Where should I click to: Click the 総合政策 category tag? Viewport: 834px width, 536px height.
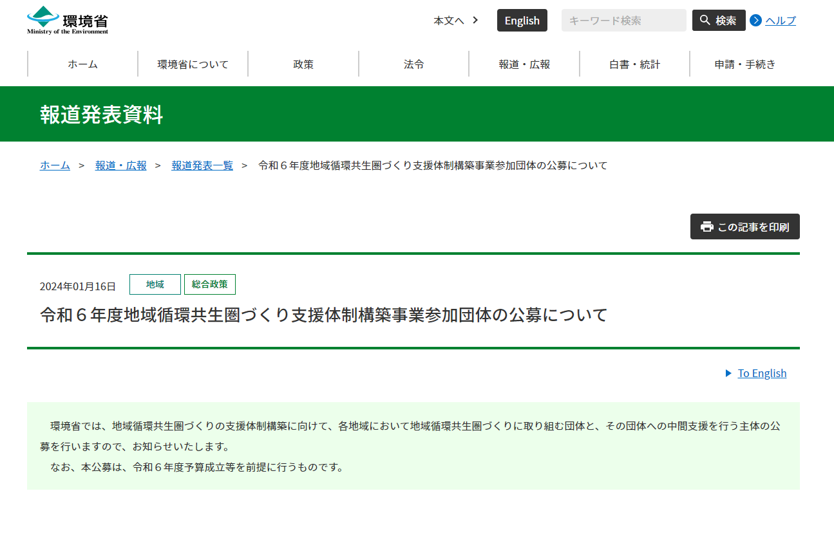click(x=210, y=284)
